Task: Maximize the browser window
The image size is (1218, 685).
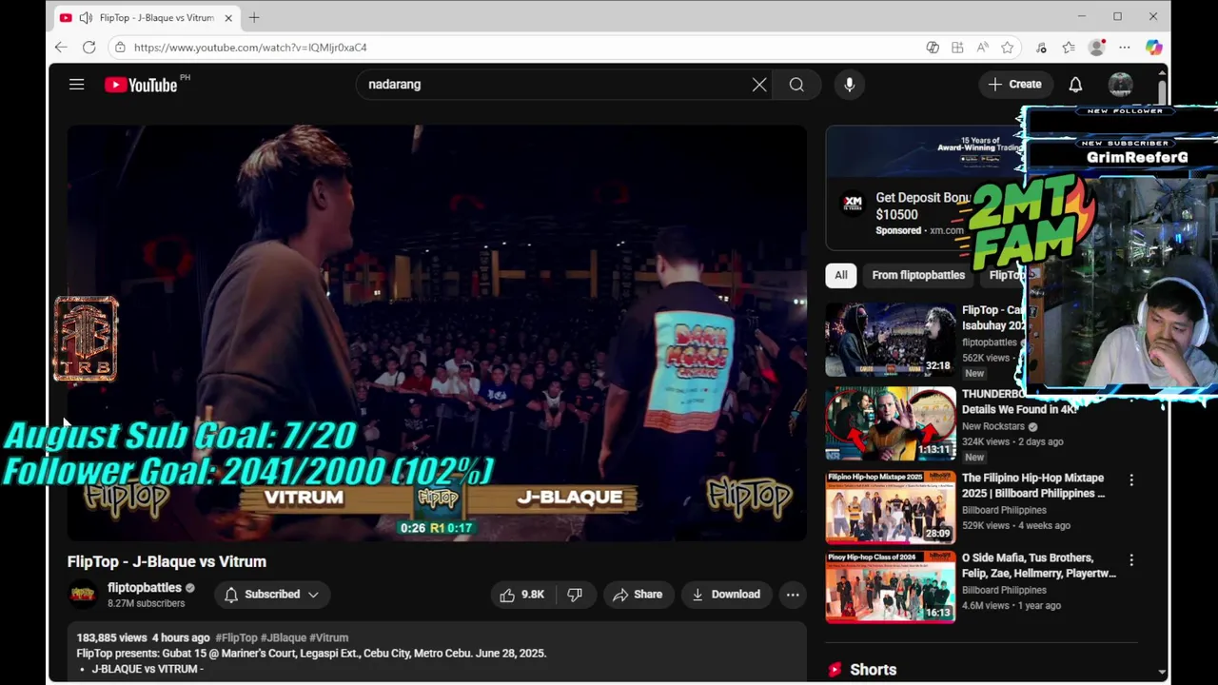Action: point(1117,16)
